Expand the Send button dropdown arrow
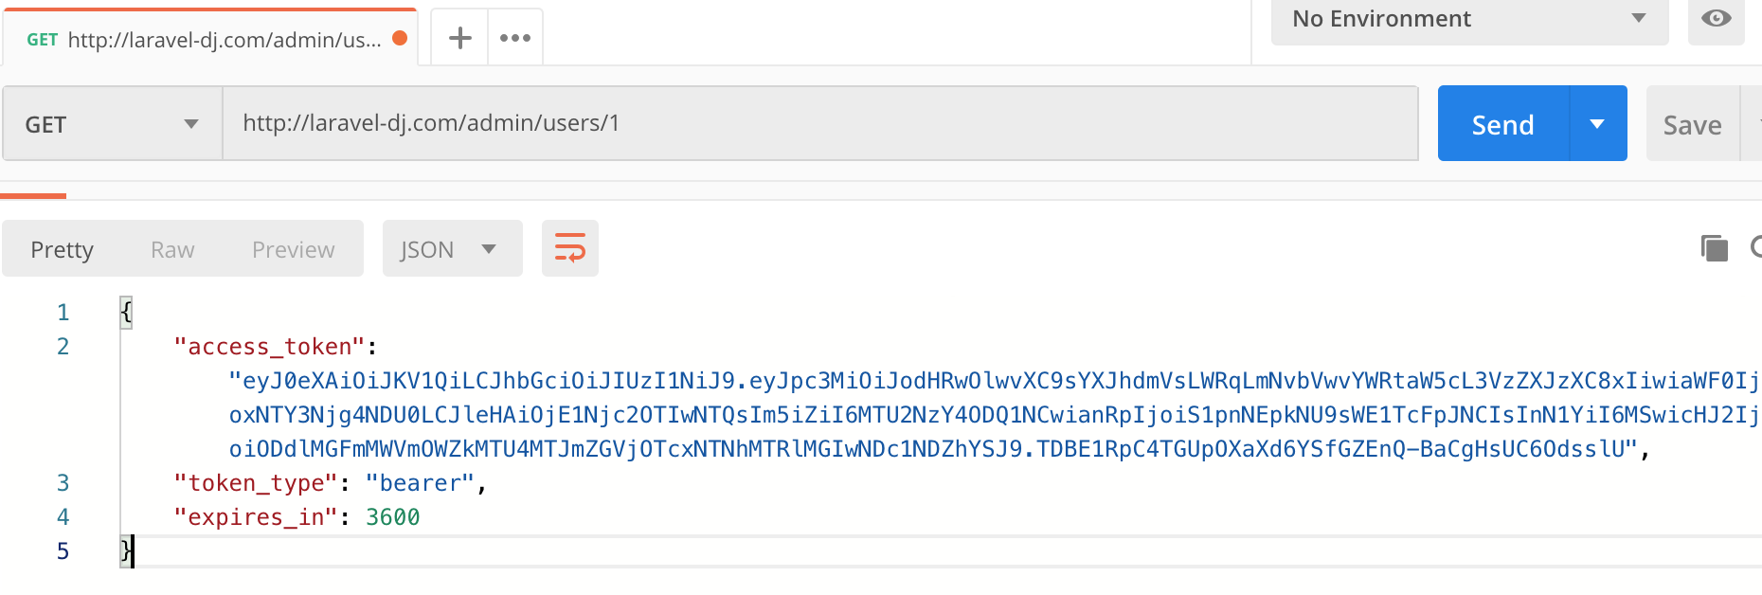The height and width of the screenshot is (595, 1762). point(1597,124)
